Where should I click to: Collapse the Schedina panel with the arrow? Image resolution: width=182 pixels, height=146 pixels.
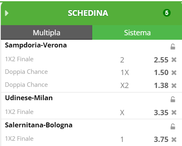(7, 13)
